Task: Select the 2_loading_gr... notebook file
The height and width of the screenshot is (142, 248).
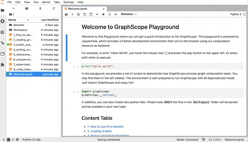Action: [x=34, y=39]
